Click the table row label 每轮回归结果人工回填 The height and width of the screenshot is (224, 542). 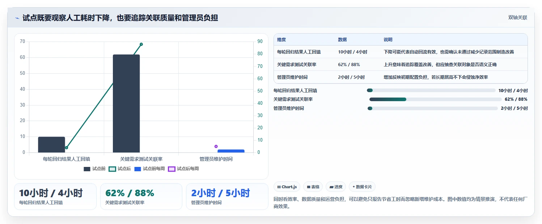pos(299,52)
